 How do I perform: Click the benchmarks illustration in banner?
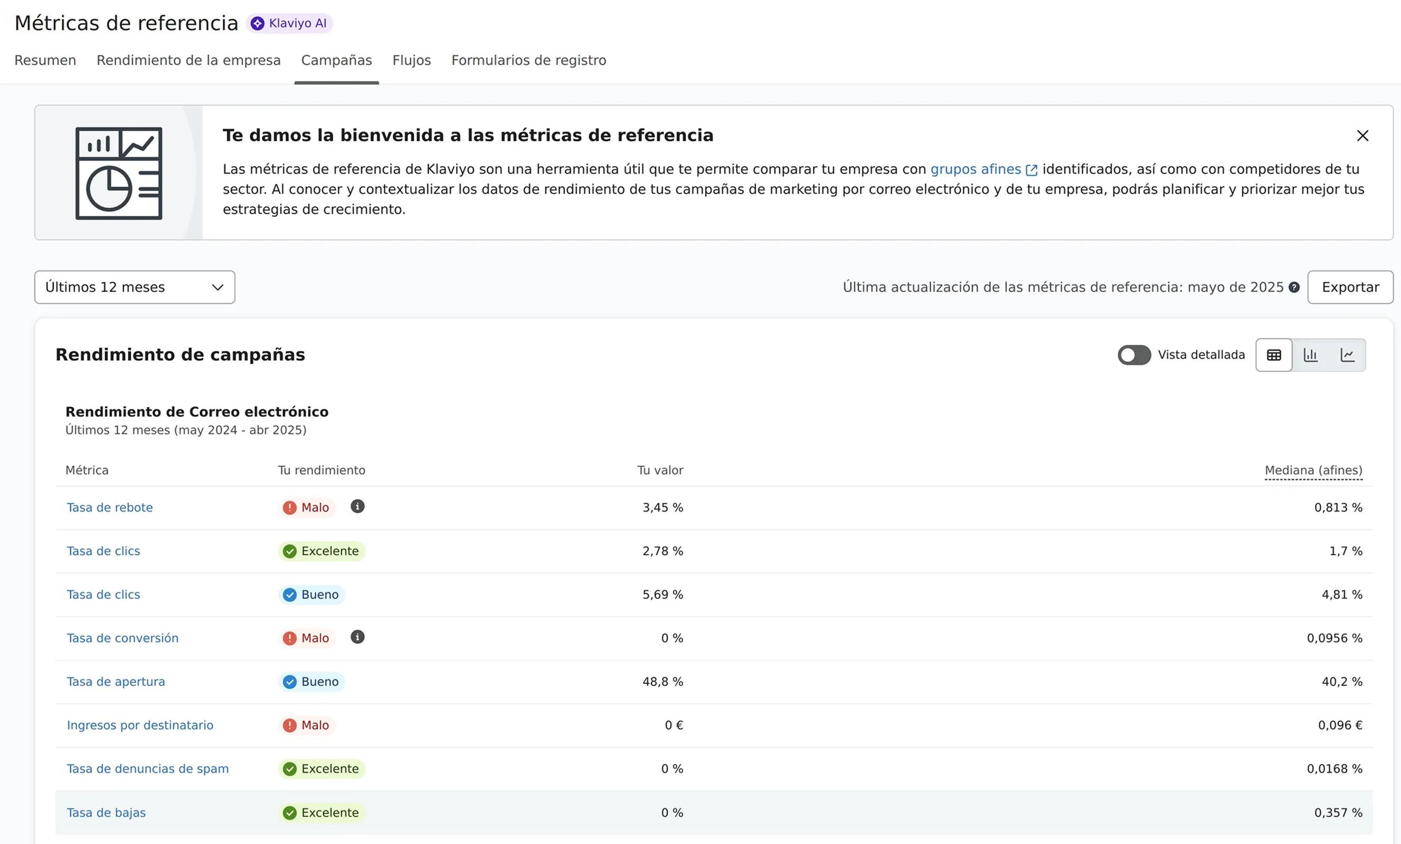point(119,173)
